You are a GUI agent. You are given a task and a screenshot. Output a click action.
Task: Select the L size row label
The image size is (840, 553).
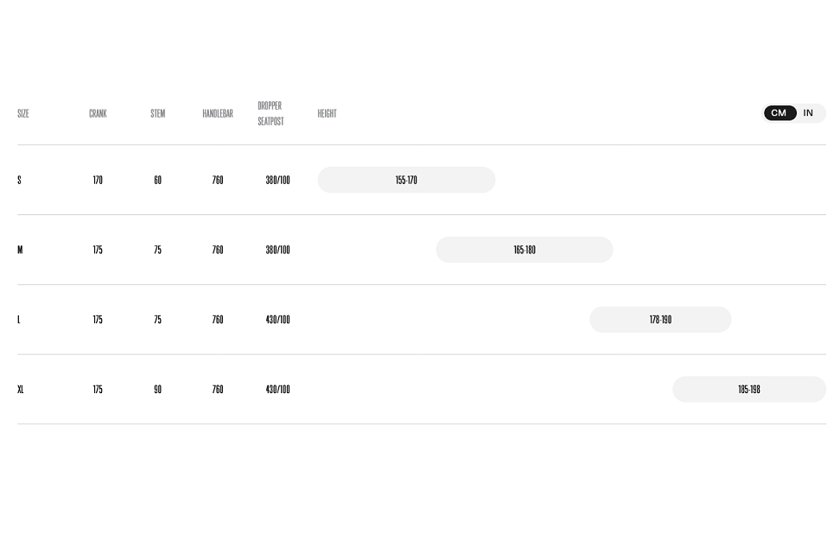[19, 320]
